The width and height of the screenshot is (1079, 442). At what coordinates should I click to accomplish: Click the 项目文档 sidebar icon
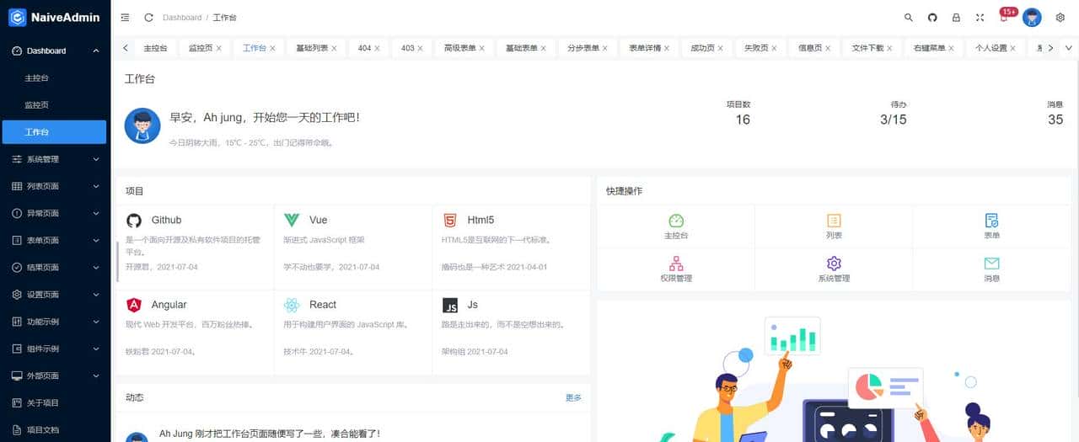[17, 429]
